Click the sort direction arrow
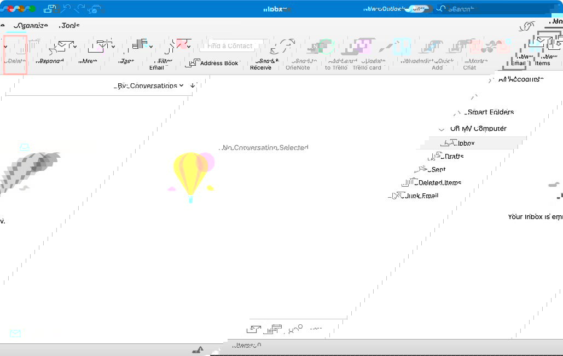The width and height of the screenshot is (563, 356). coord(193,85)
